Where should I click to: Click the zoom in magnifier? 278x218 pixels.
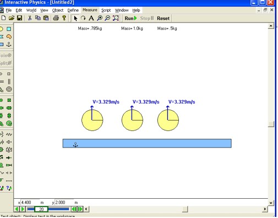100,18
